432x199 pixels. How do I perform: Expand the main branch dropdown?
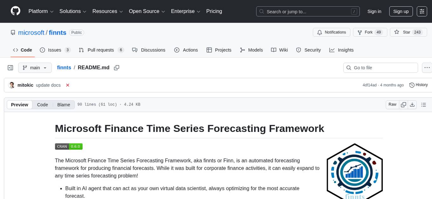(x=35, y=68)
